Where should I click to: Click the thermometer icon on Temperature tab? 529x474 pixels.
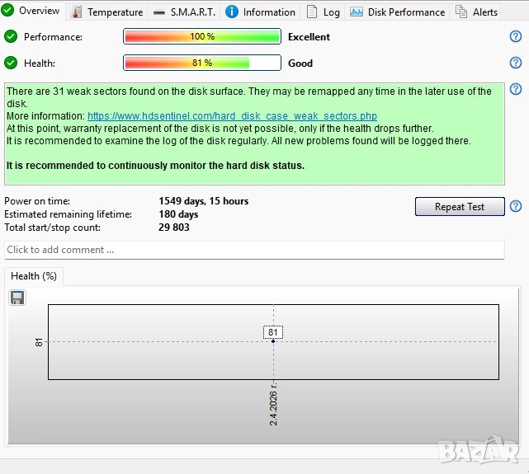click(x=78, y=12)
